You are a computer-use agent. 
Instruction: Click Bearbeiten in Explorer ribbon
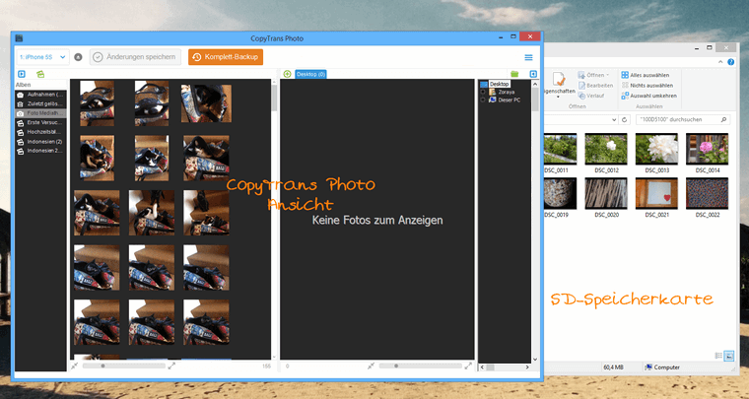[595, 86]
